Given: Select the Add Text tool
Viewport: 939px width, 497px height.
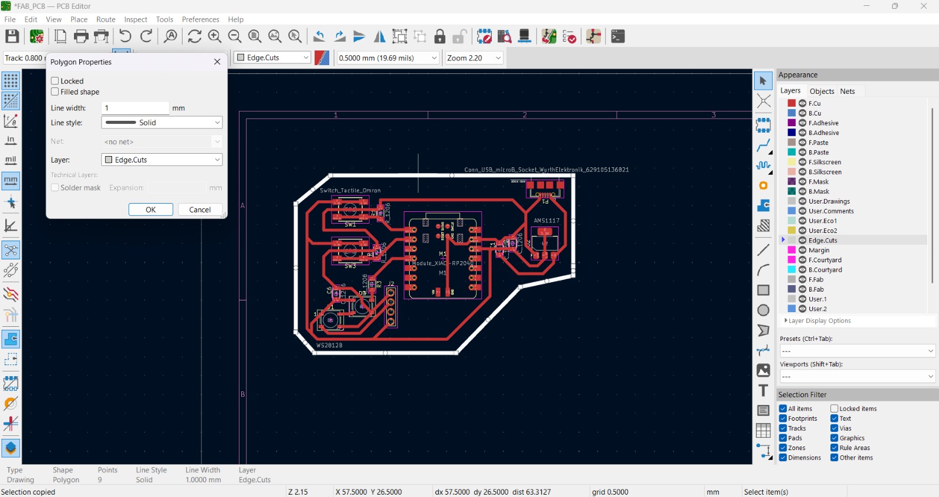Looking at the screenshot, I should [763, 391].
